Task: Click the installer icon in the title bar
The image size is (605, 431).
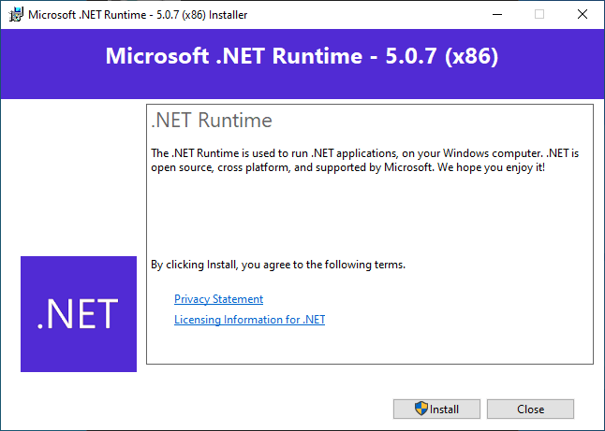Action: click(x=14, y=15)
